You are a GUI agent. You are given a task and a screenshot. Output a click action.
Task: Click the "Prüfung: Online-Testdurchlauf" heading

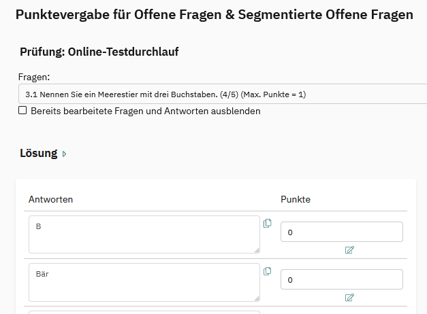[99, 52]
